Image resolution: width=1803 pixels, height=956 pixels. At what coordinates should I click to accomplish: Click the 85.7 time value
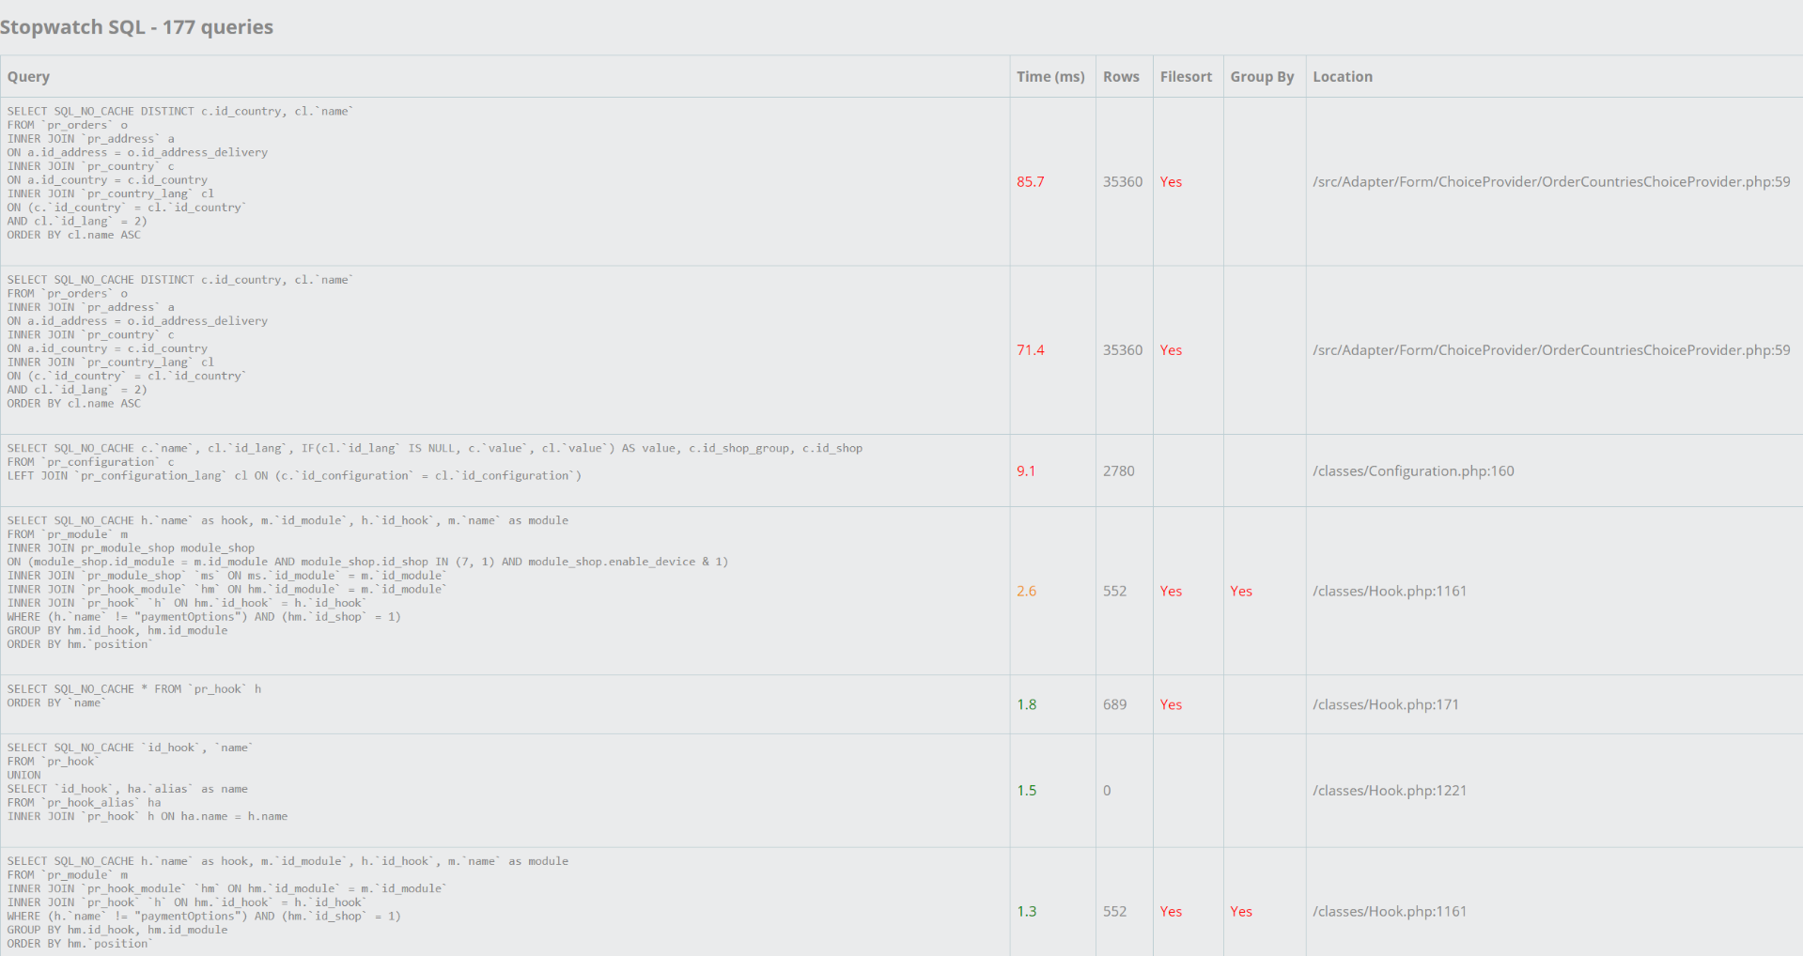(1031, 182)
